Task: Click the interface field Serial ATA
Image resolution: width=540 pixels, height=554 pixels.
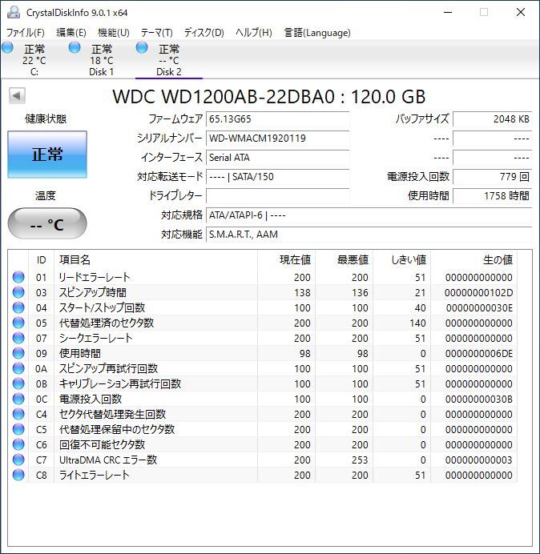Action: click(x=277, y=157)
